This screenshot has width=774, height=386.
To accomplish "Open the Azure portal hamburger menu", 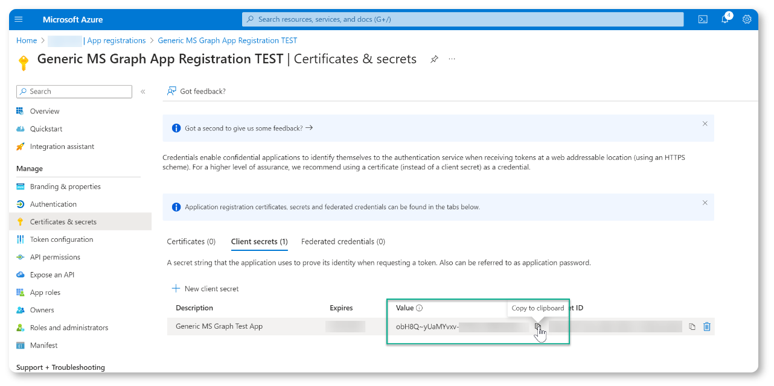I will [19, 19].
